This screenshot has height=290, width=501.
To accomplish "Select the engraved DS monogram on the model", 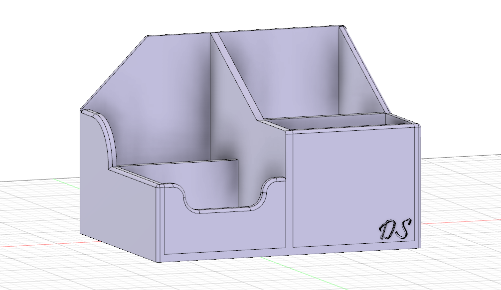I will (395, 229).
